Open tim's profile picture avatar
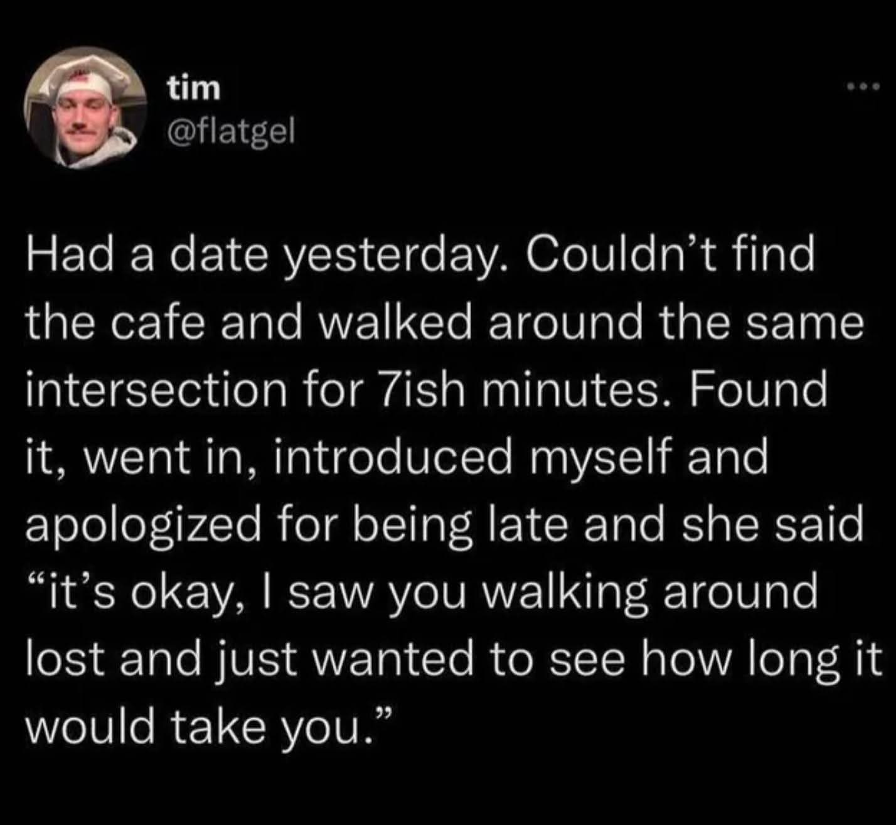 (85, 108)
